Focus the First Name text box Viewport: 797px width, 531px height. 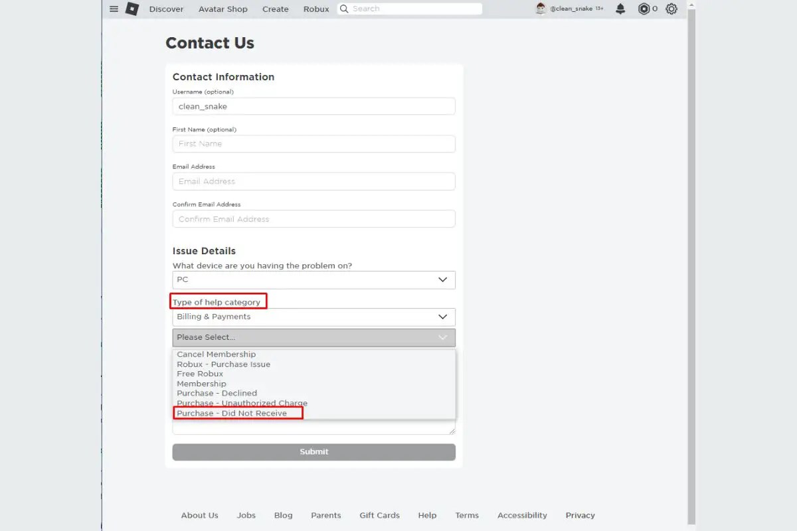(313, 143)
